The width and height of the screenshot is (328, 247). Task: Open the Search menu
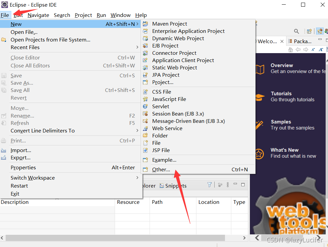pos(62,15)
